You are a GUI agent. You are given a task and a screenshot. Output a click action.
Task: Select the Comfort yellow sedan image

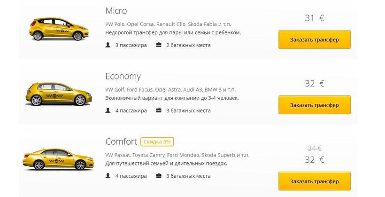coord(56,158)
